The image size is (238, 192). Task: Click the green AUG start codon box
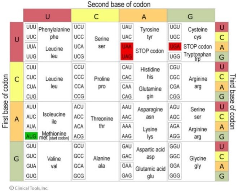point(31,136)
